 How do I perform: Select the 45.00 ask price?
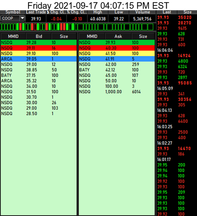111,75
